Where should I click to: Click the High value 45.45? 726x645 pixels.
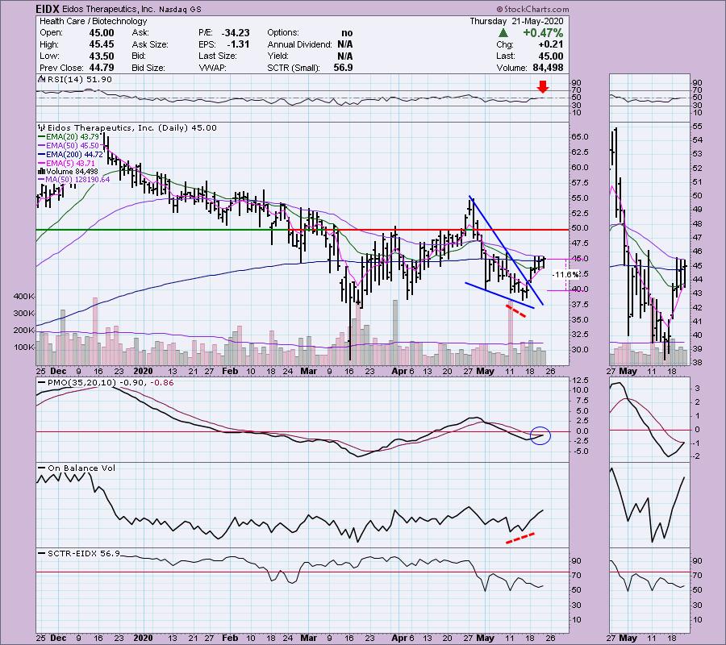click(x=102, y=44)
